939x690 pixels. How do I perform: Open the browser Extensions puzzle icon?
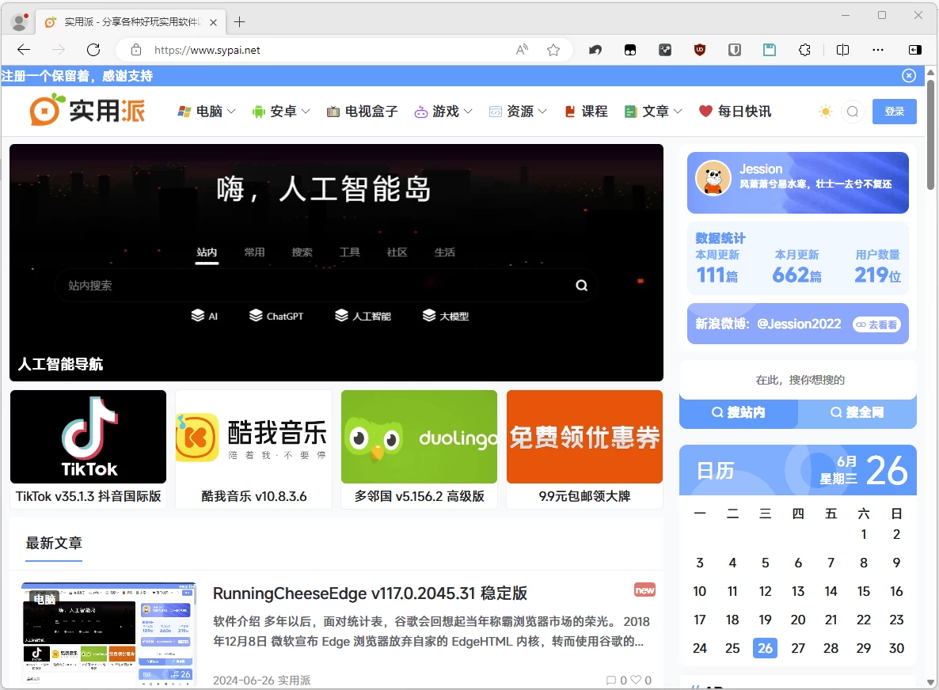pyautogui.click(x=804, y=50)
